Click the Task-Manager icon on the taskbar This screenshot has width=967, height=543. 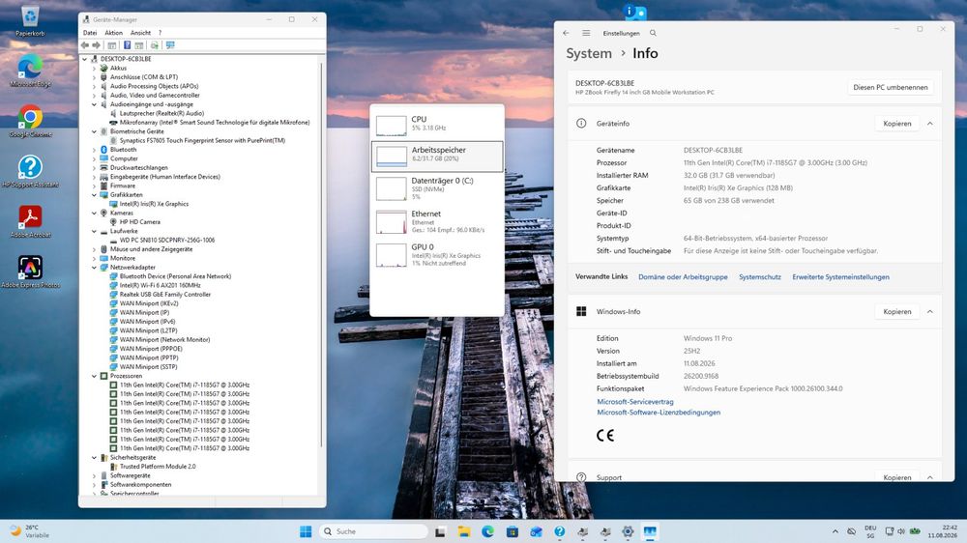[x=650, y=531]
